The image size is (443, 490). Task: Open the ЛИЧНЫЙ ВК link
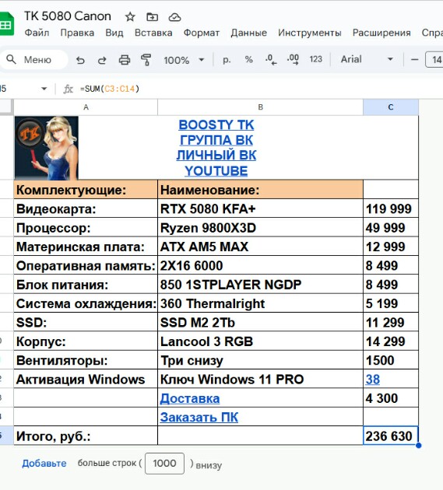pos(216,156)
